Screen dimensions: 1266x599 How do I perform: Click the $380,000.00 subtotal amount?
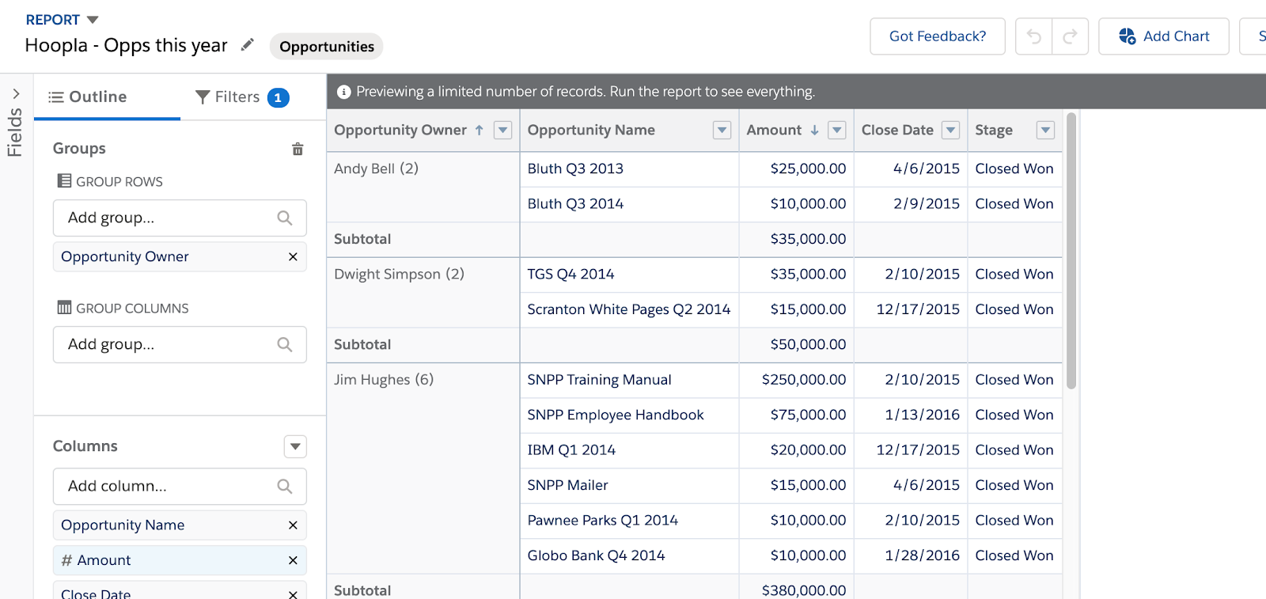(x=804, y=590)
